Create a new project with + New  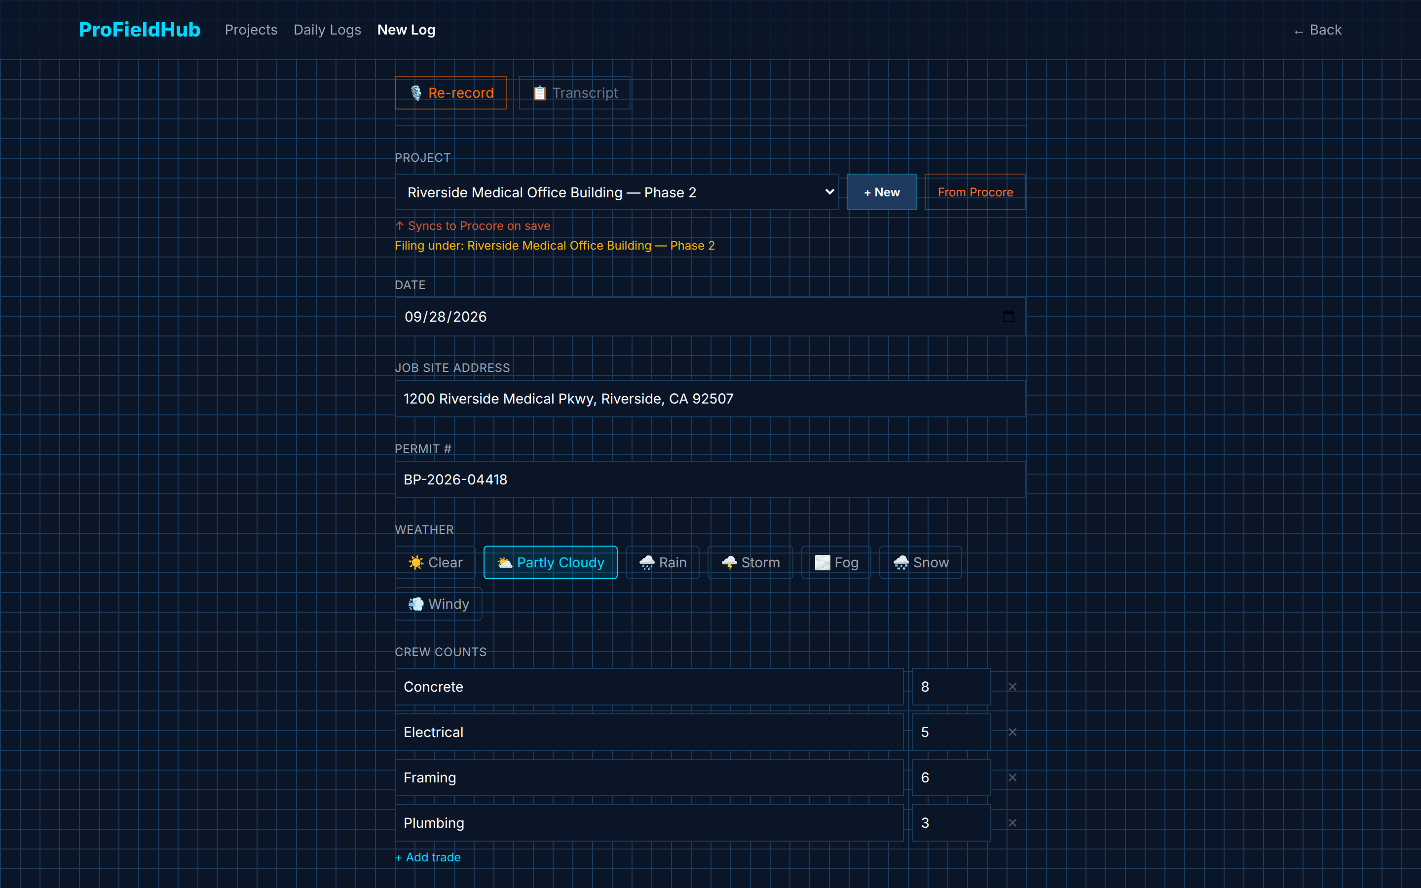881,192
